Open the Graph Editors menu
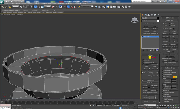This screenshot has width=180, height=109. pos(52,4)
